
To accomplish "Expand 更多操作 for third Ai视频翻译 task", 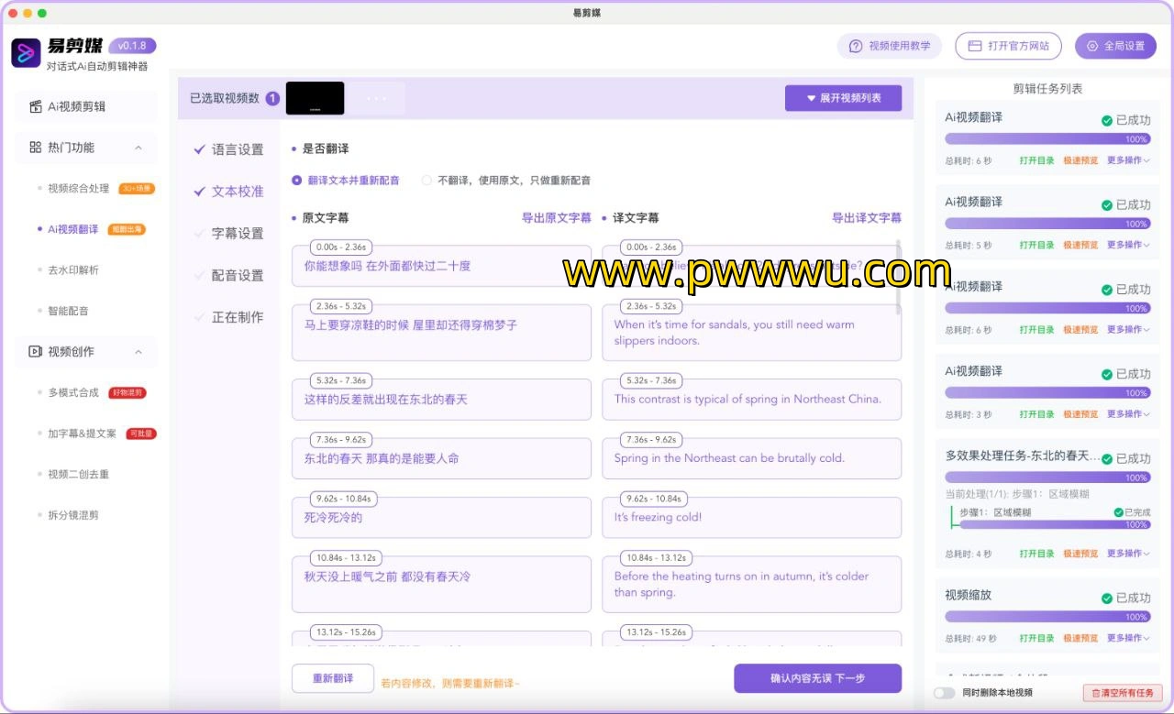I will [x=1128, y=329].
